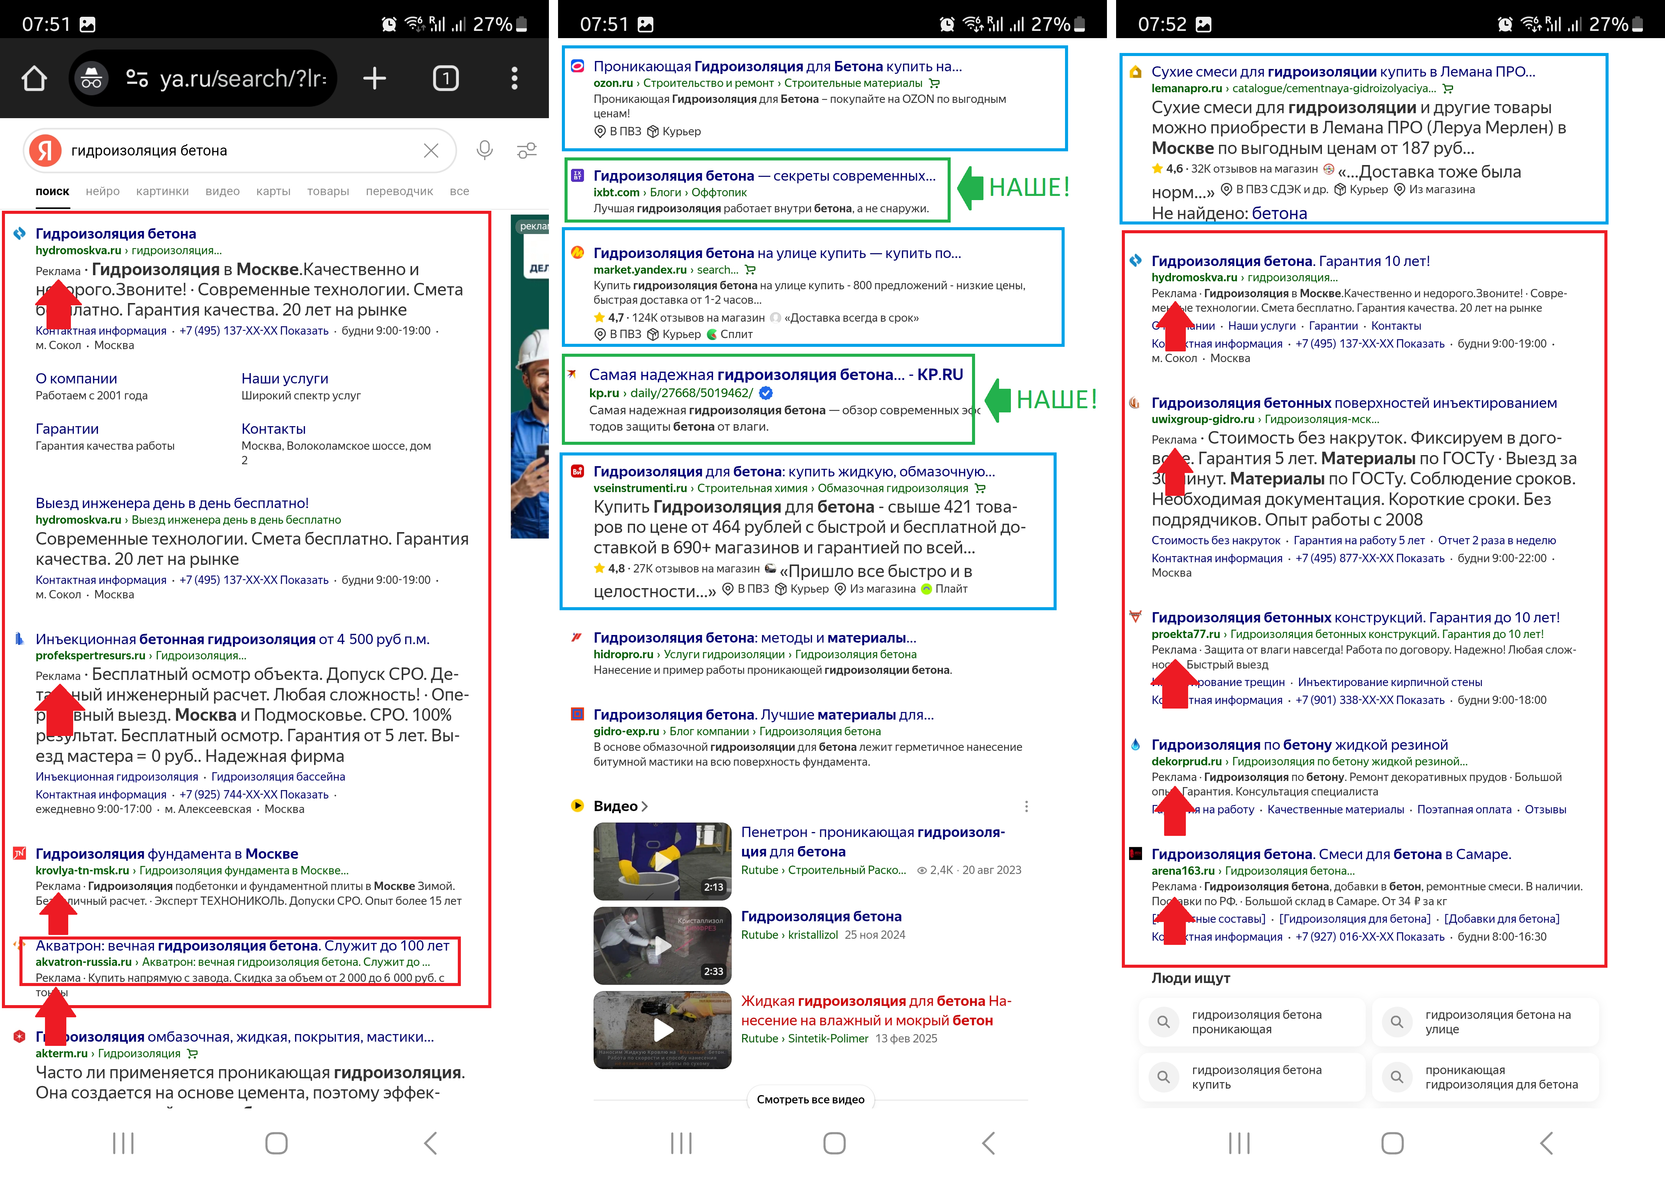
Task: Open search filter settings icon
Action: coord(526,150)
